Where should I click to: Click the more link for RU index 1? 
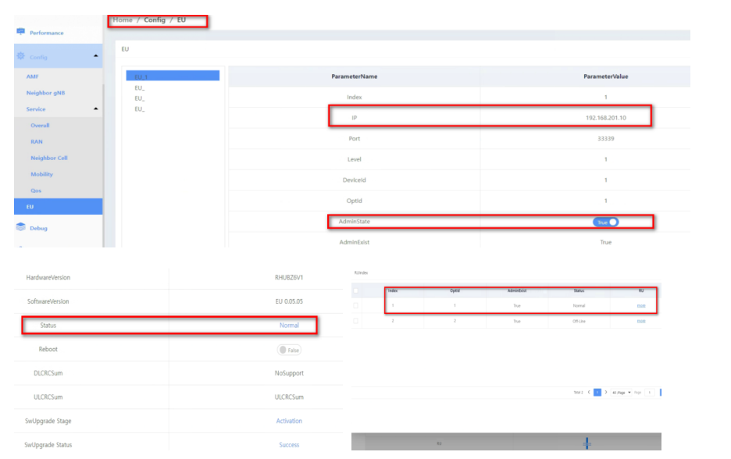(640, 305)
